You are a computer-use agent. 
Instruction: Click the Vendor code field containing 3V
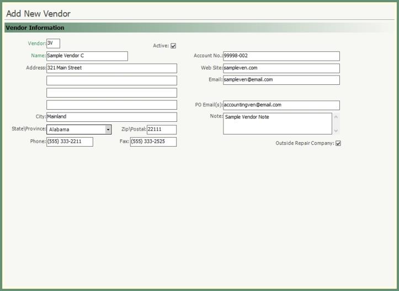pos(53,44)
